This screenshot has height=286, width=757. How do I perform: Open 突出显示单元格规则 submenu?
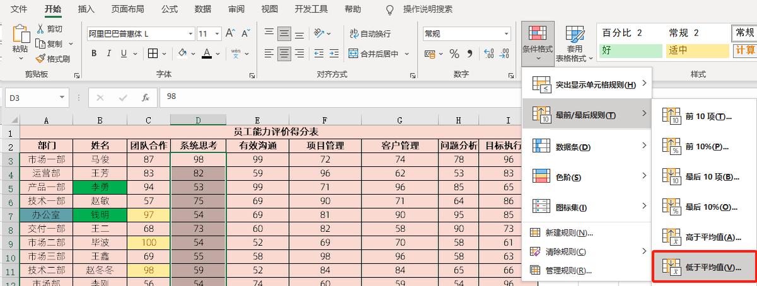[x=587, y=84]
